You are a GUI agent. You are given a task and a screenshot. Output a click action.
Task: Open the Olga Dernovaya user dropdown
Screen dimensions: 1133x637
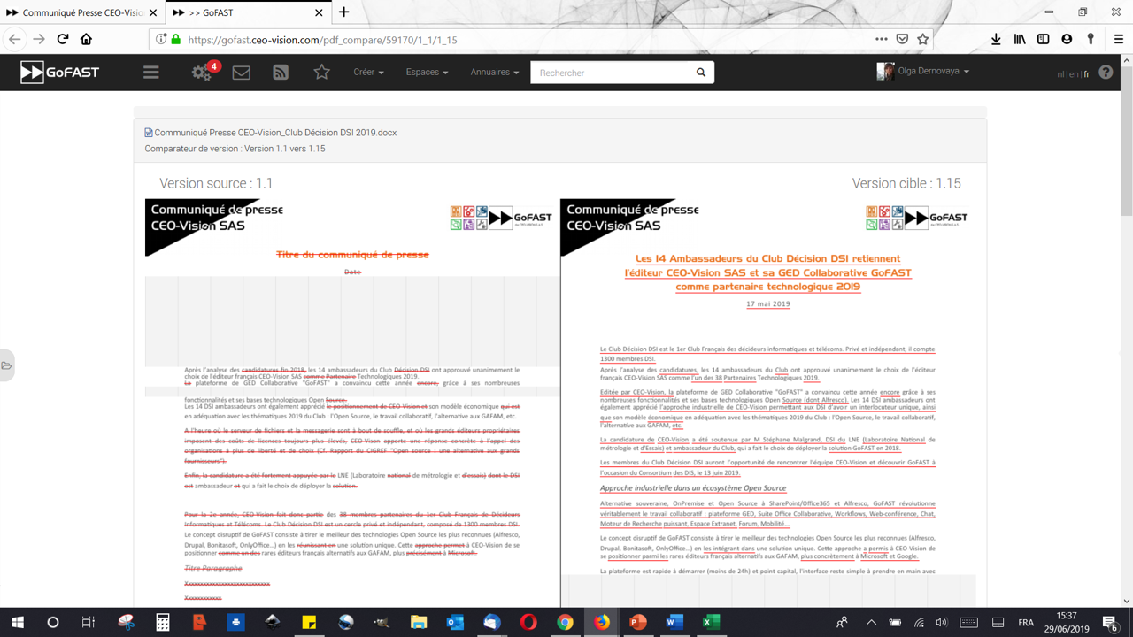(x=933, y=72)
